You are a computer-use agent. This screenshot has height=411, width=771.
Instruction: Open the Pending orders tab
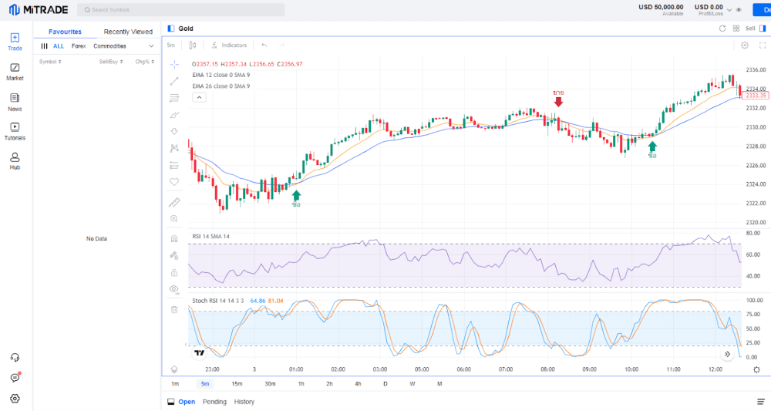click(214, 402)
